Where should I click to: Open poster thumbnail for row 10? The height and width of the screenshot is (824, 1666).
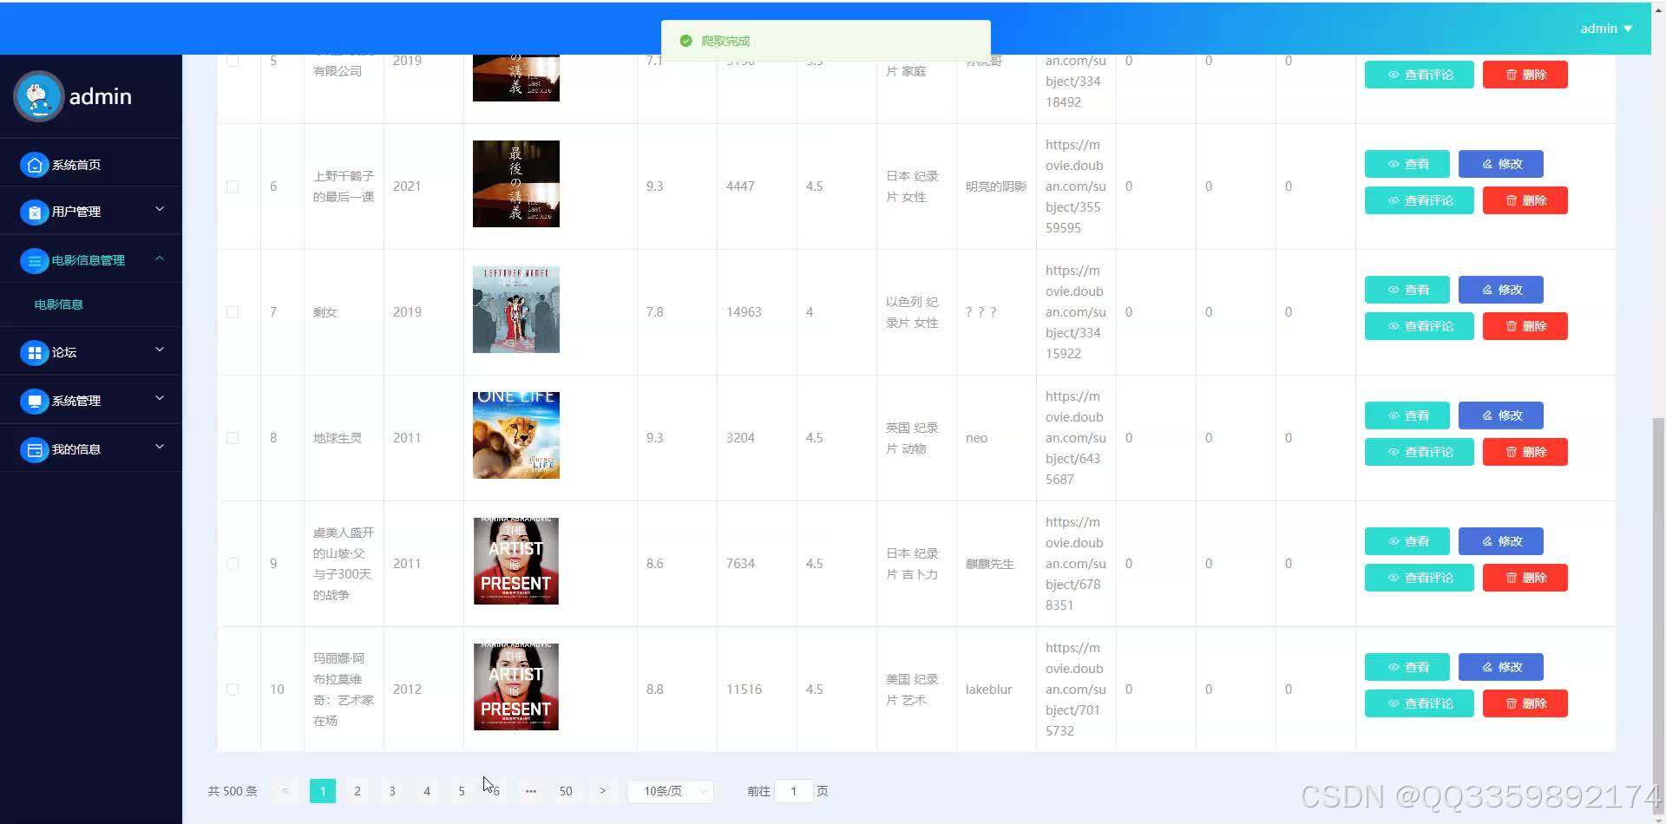(516, 687)
